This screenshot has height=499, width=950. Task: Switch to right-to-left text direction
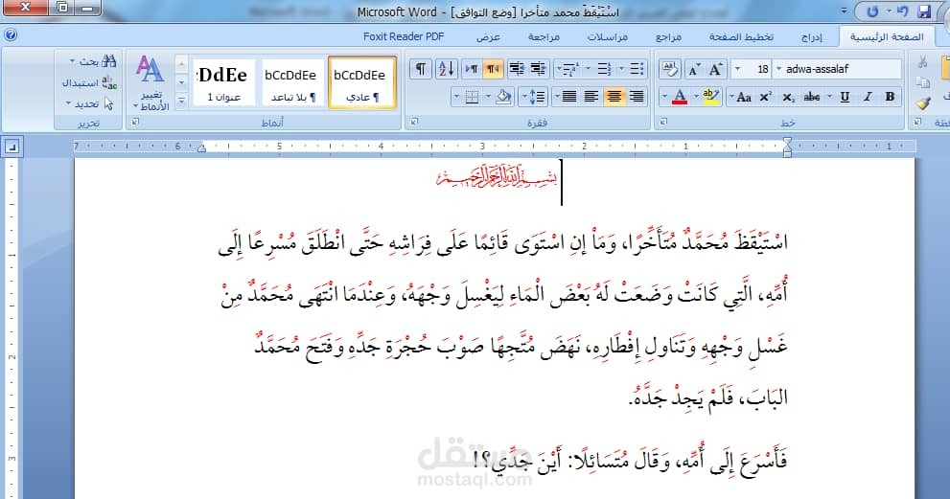click(x=493, y=69)
